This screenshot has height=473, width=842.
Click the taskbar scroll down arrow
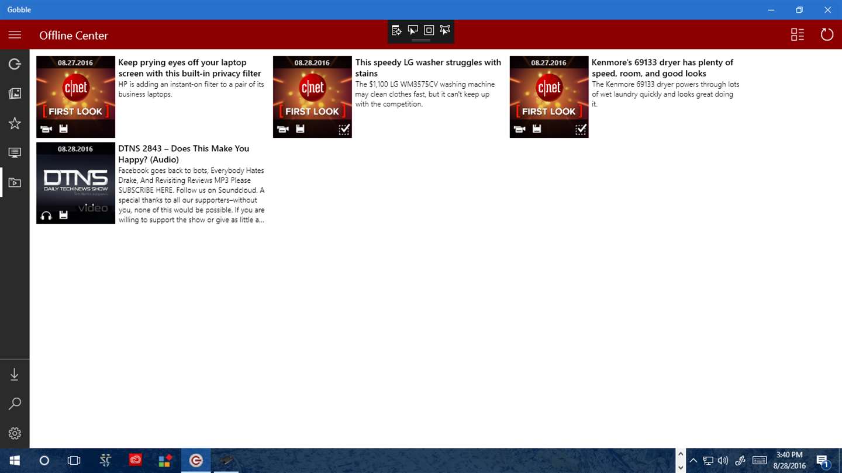(x=680, y=468)
